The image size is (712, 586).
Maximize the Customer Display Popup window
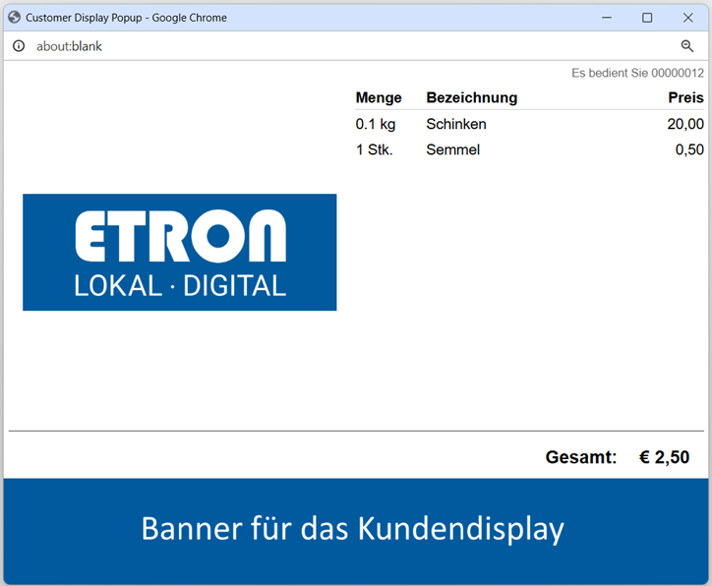click(x=647, y=18)
